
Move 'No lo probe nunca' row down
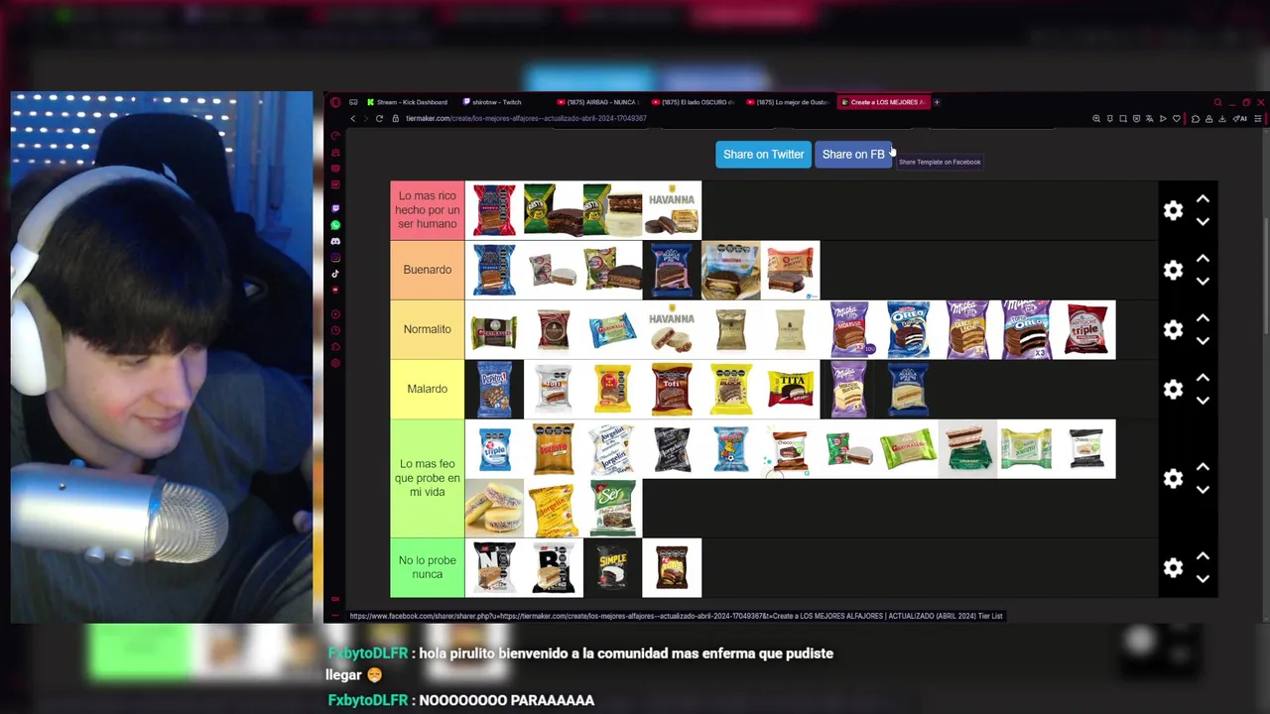[x=1203, y=578]
